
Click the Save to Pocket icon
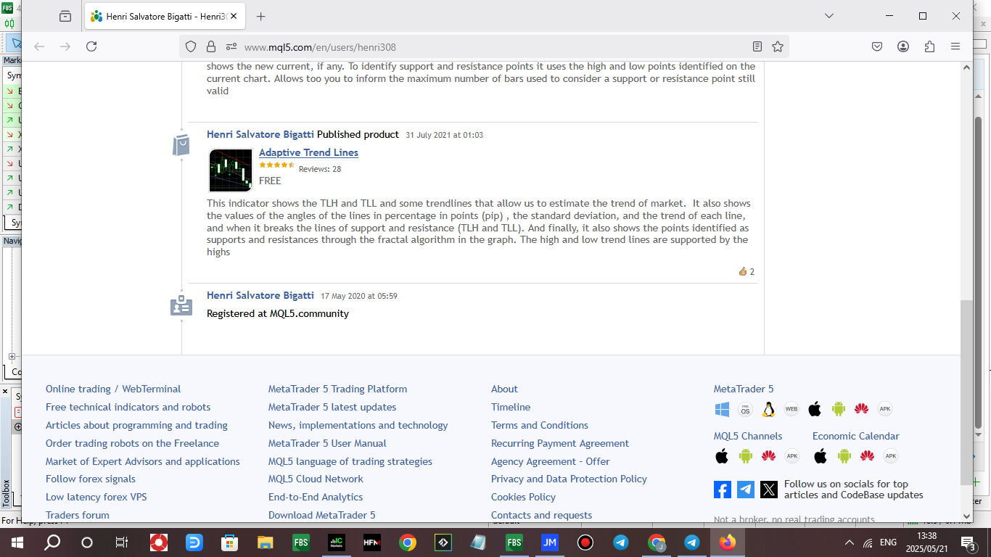coord(877,46)
